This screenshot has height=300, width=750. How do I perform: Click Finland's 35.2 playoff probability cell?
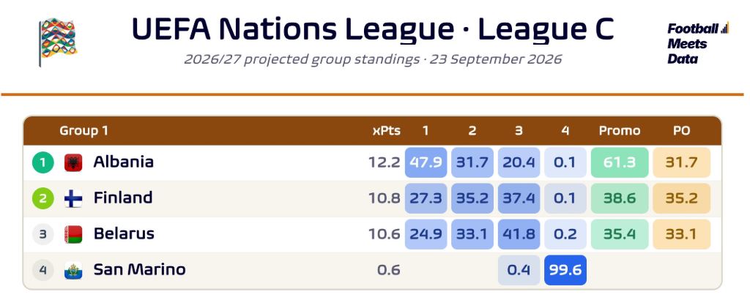(x=682, y=198)
